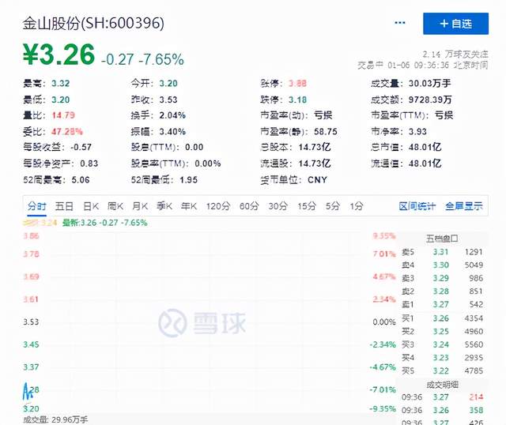This screenshot has height=425, width=506.
Task: Click the 卖4 order row at 3.30
Action: pyautogui.click(x=442, y=265)
